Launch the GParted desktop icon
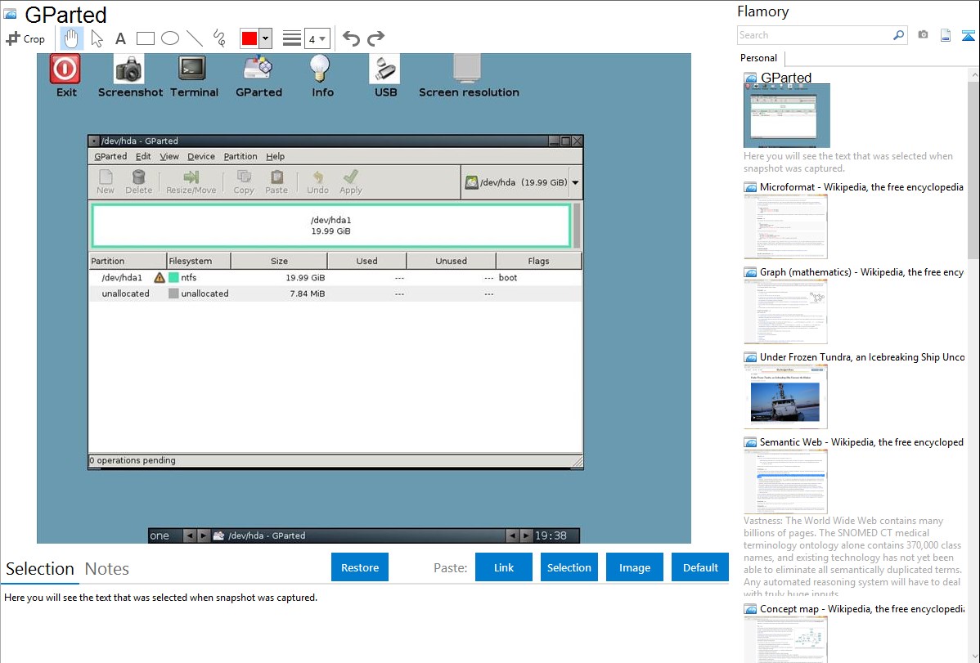Image resolution: width=980 pixels, height=663 pixels. pos(258,69)
